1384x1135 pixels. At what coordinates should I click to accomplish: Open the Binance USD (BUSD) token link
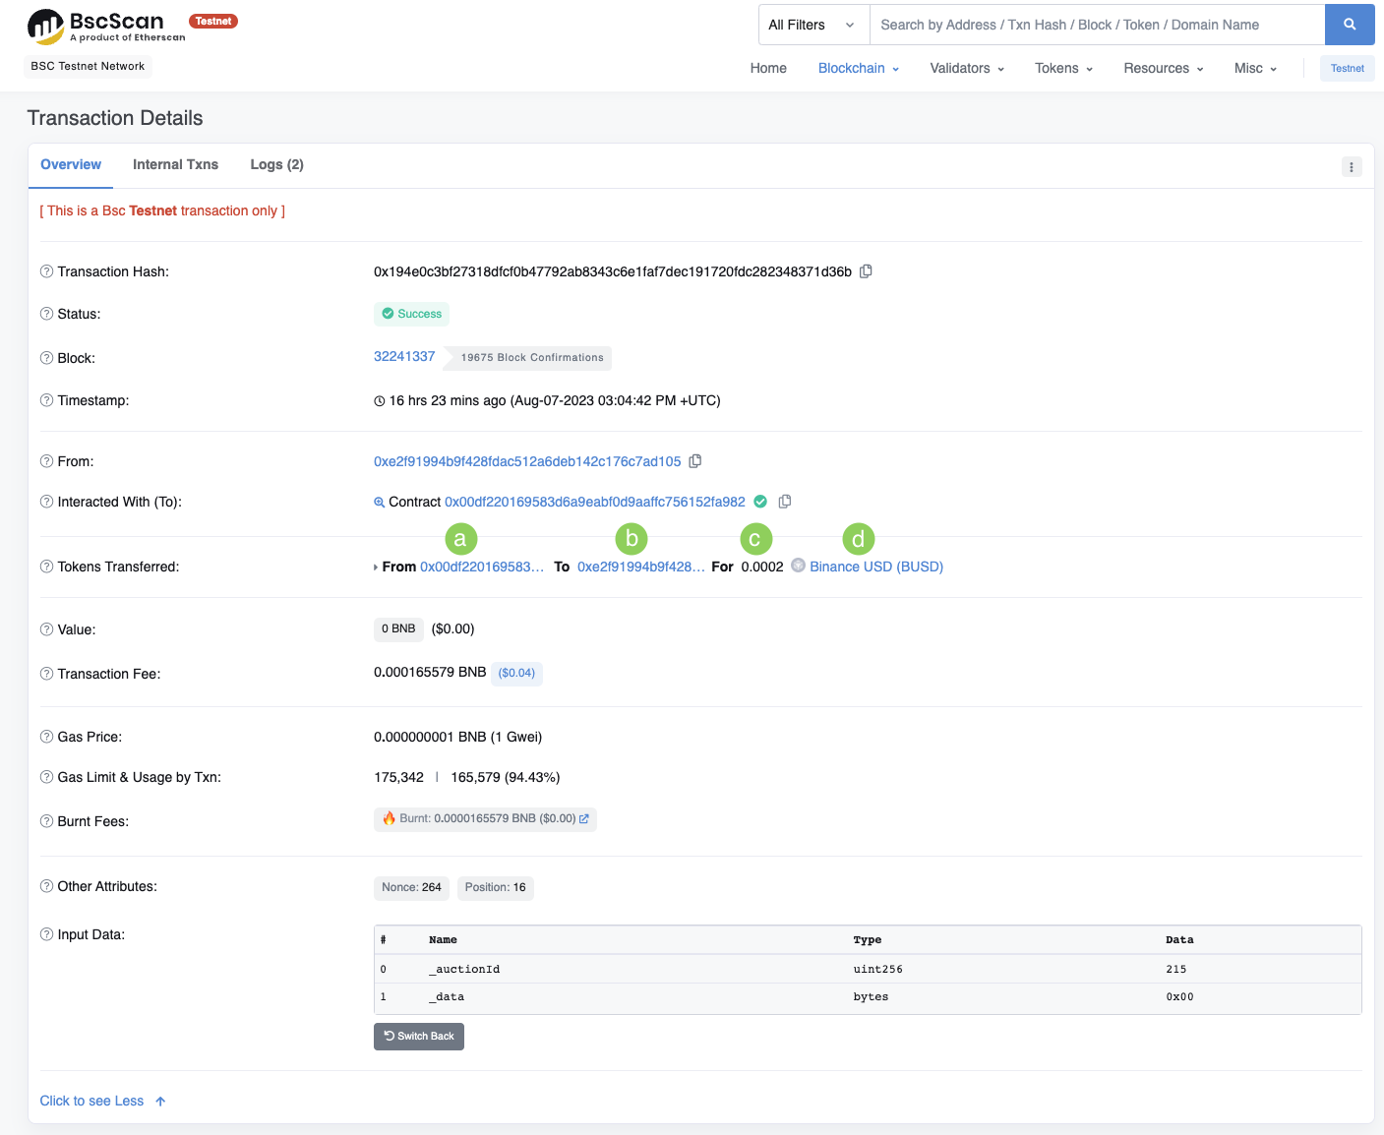pyautogui.click(x=875, y=567)
